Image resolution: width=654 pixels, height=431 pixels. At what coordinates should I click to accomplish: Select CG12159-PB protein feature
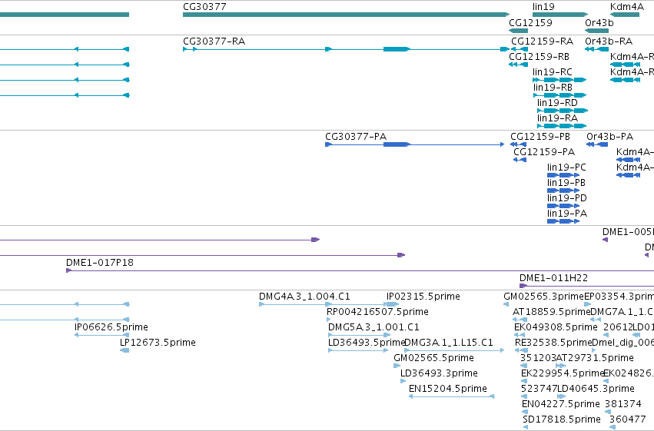tap(519, 144)
